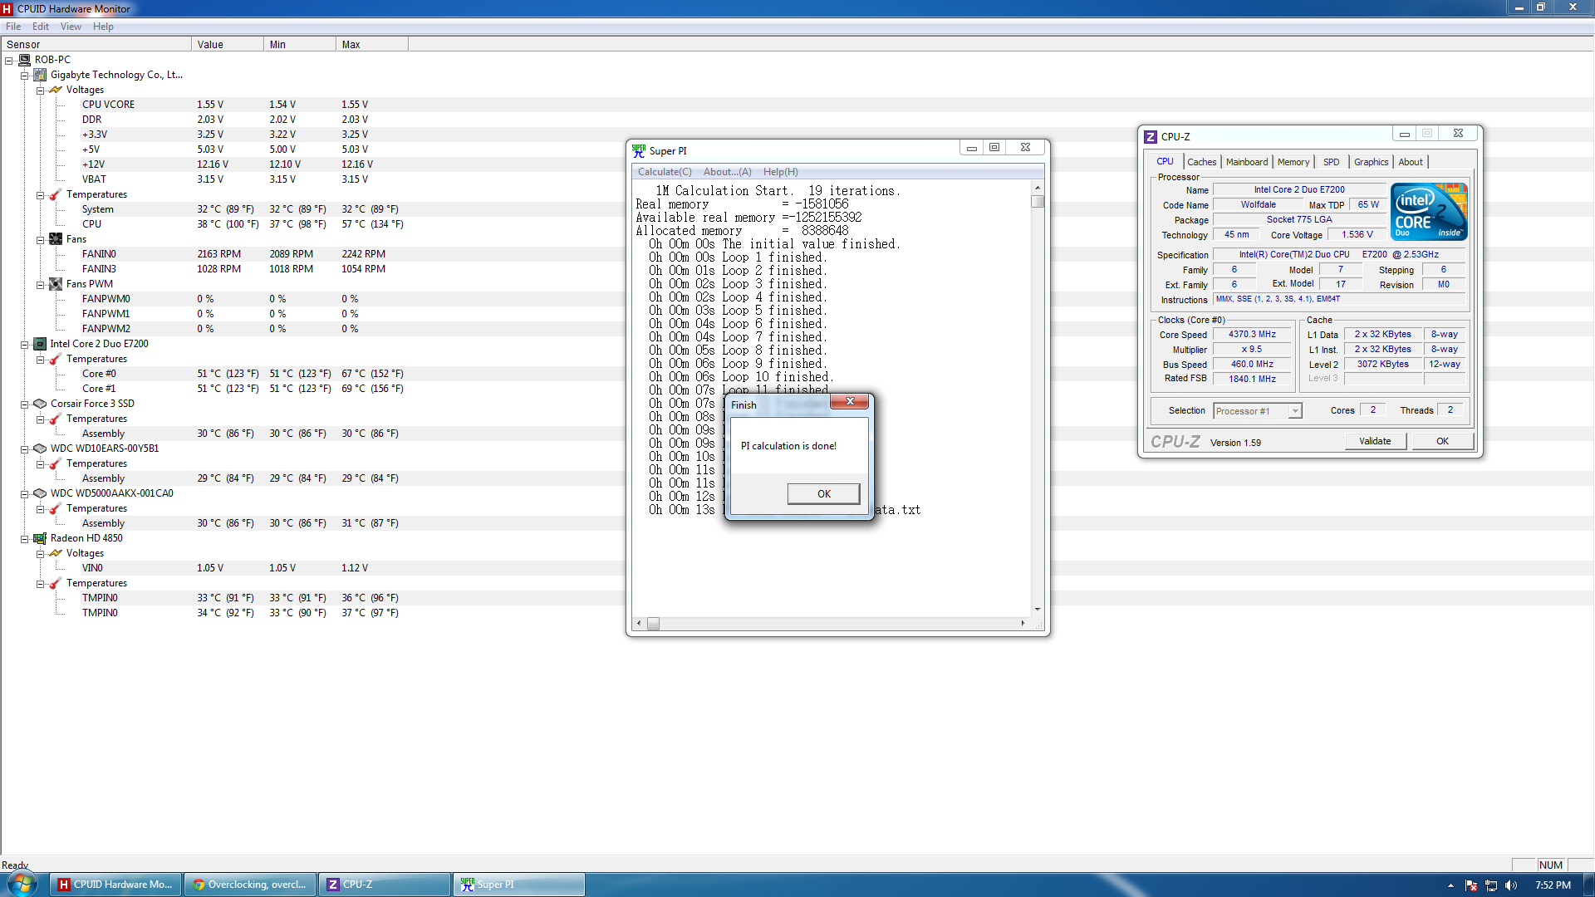Screen dimensions: 1595x897
Task: Open the File menu in Hardware Monitor
Action: 13,27
